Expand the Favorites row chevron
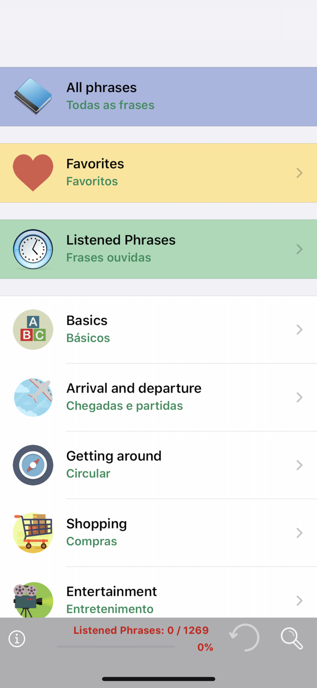Image resolution: width=317 pixels, height=688 pixels. coord(299,172)
